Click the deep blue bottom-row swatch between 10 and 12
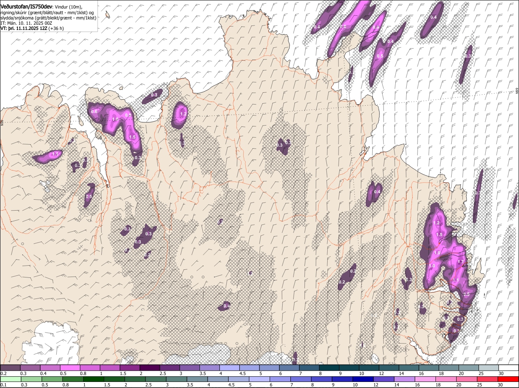519x388 pixels. [363, 379]
